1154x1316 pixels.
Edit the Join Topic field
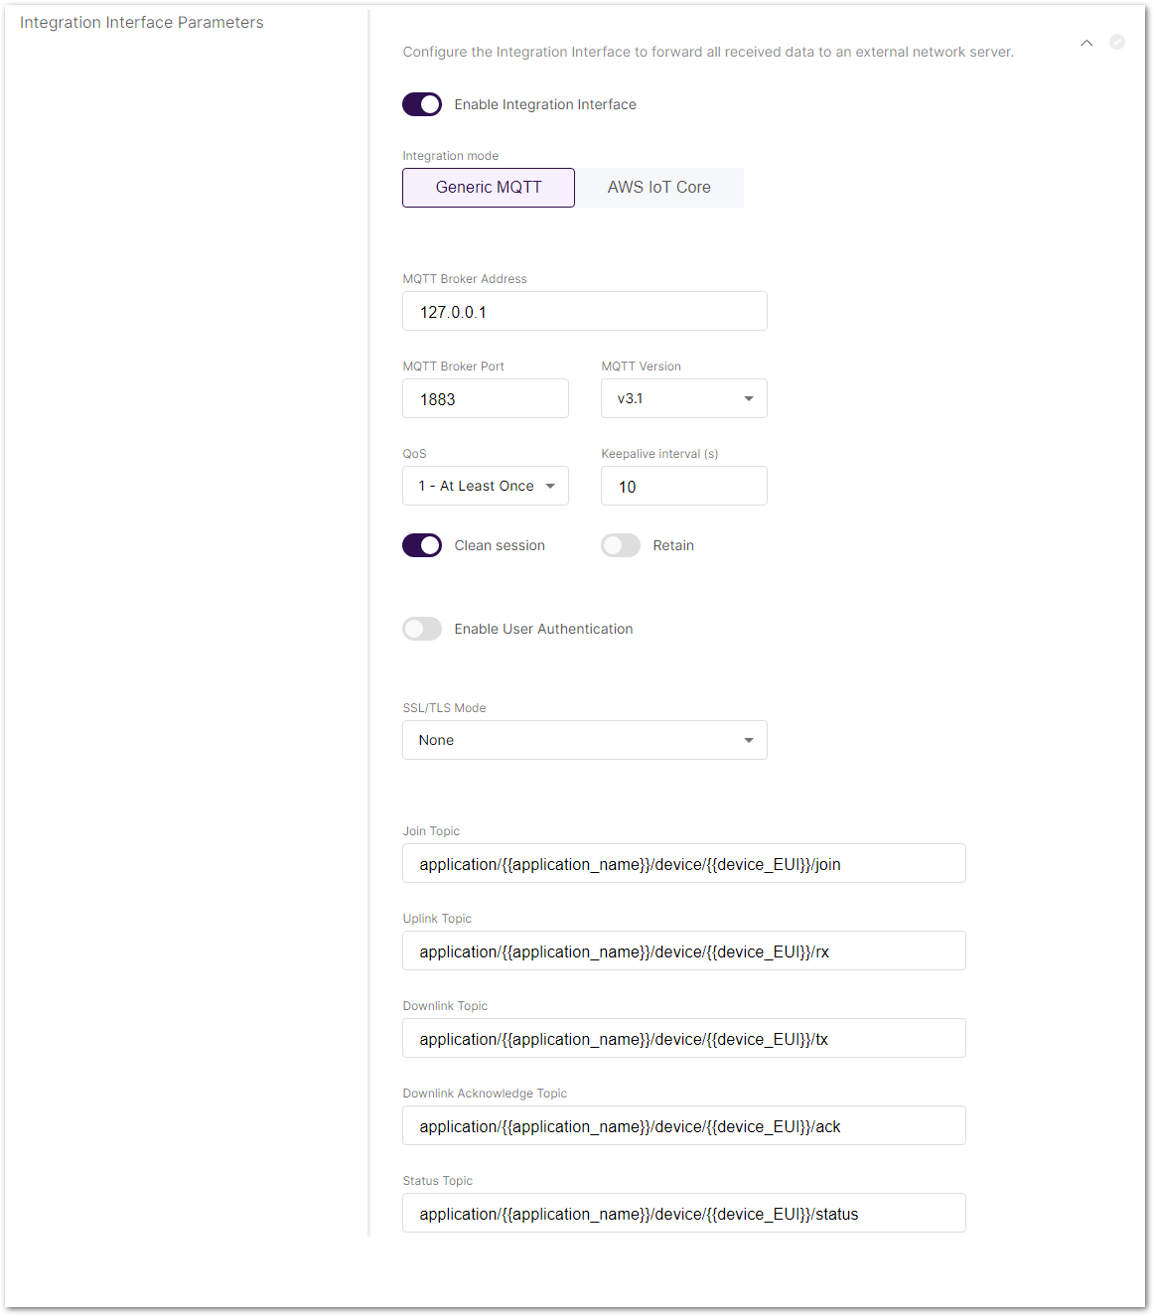[x=683, y=863]
